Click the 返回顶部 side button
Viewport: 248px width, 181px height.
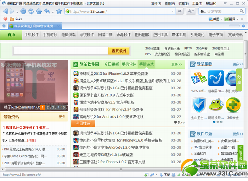tap(241, 153)
